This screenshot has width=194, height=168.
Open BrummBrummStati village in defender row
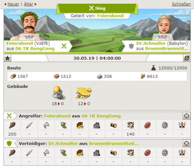(x=114, y=143)
